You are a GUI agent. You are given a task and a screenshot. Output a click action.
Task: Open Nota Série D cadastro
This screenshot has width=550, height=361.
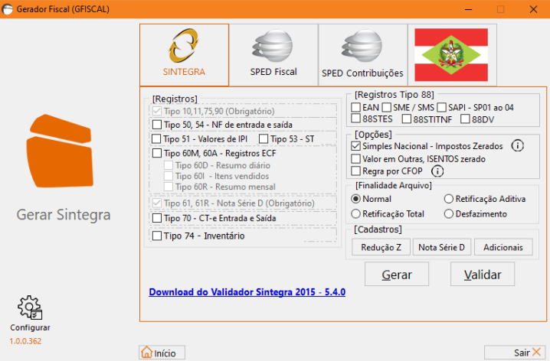tap(442, 247)
